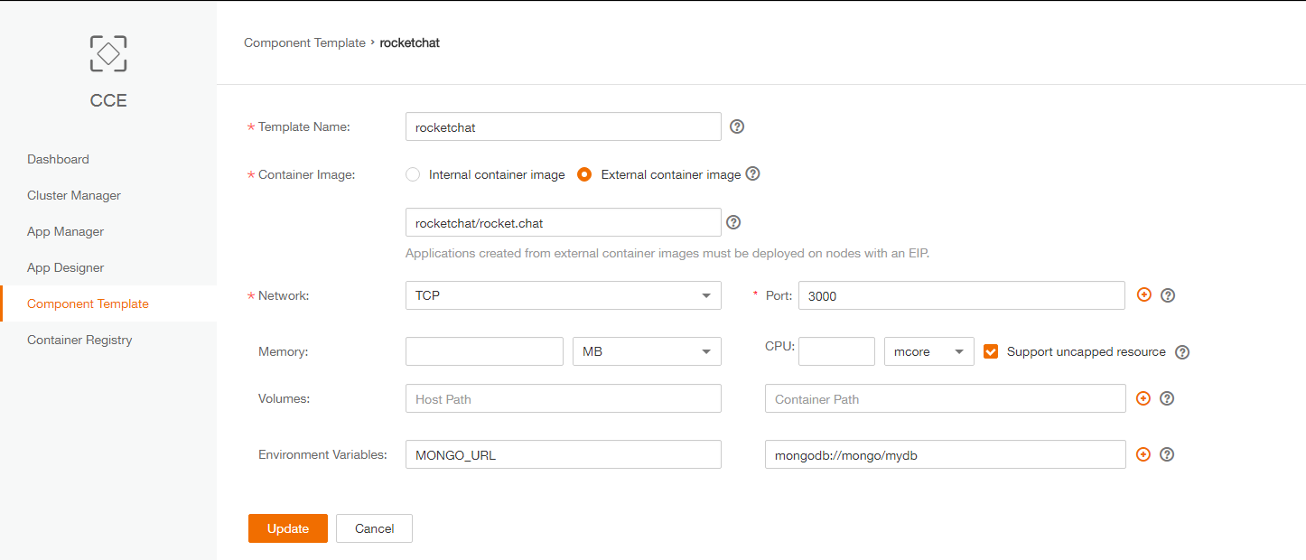Screen dimensions: 1306x560
Task: Open App Designer in sidebar
Action: 65,267
